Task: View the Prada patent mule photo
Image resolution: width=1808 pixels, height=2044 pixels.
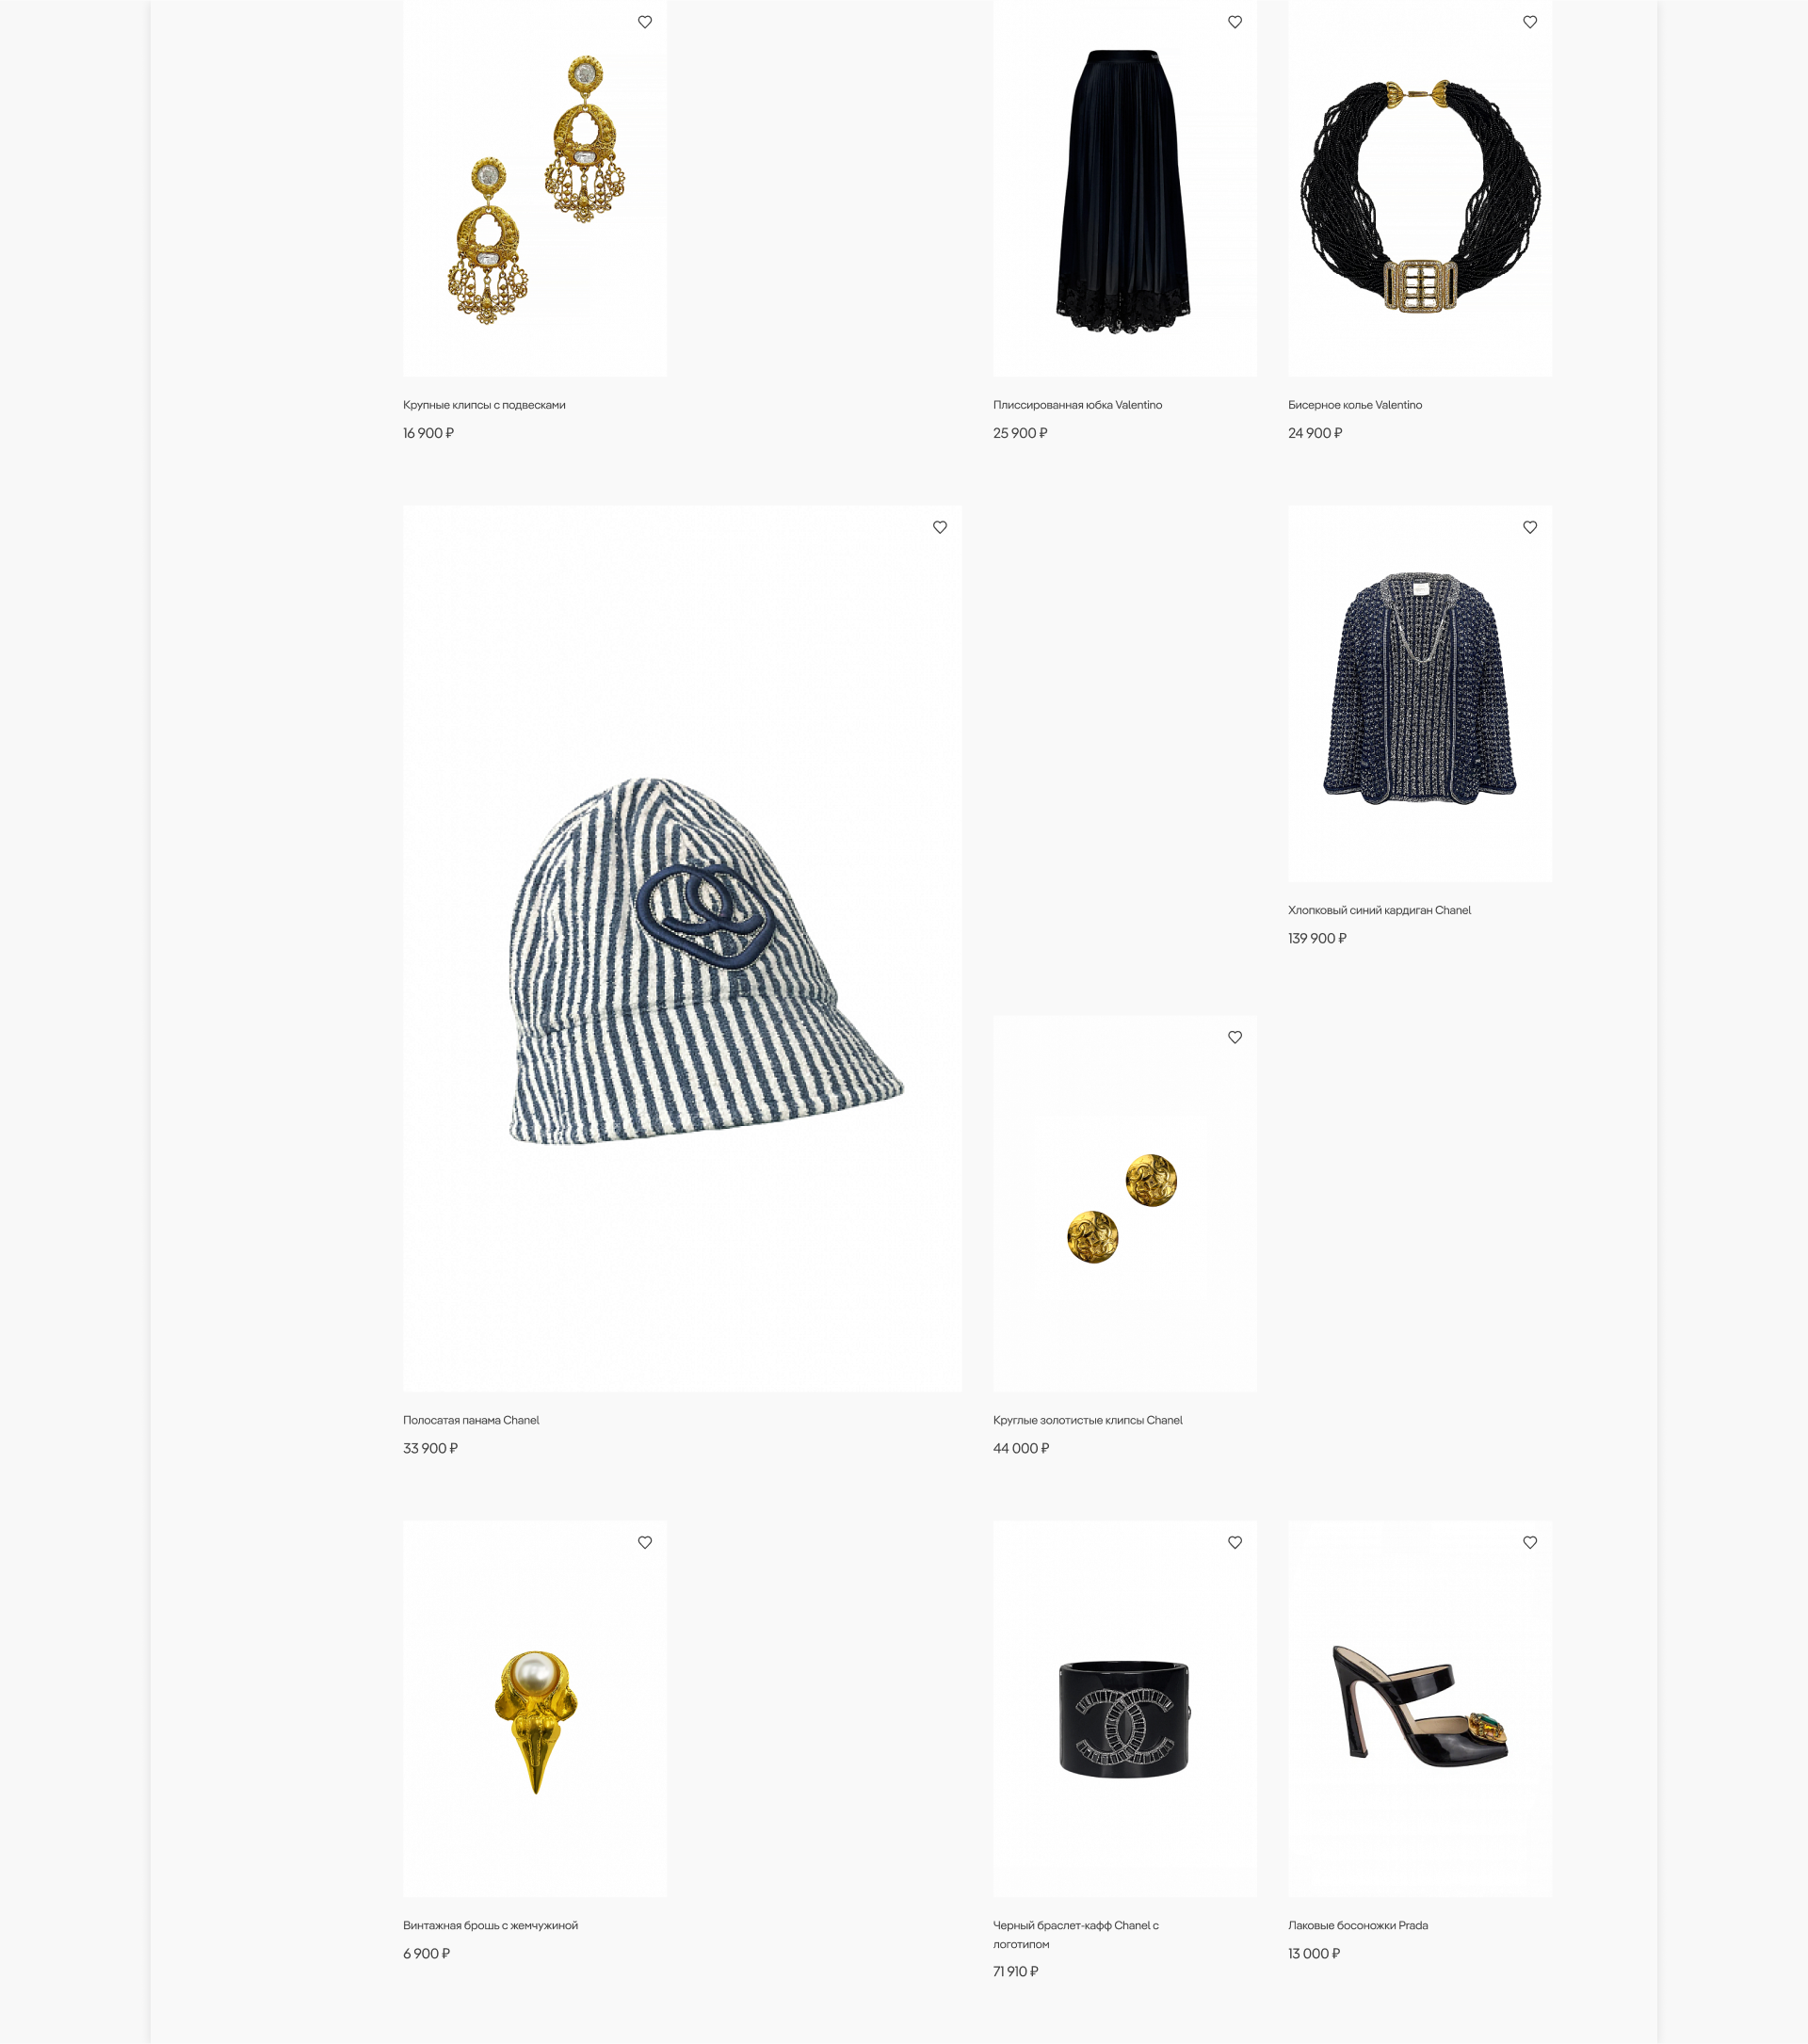Action: point(1420,1708)
